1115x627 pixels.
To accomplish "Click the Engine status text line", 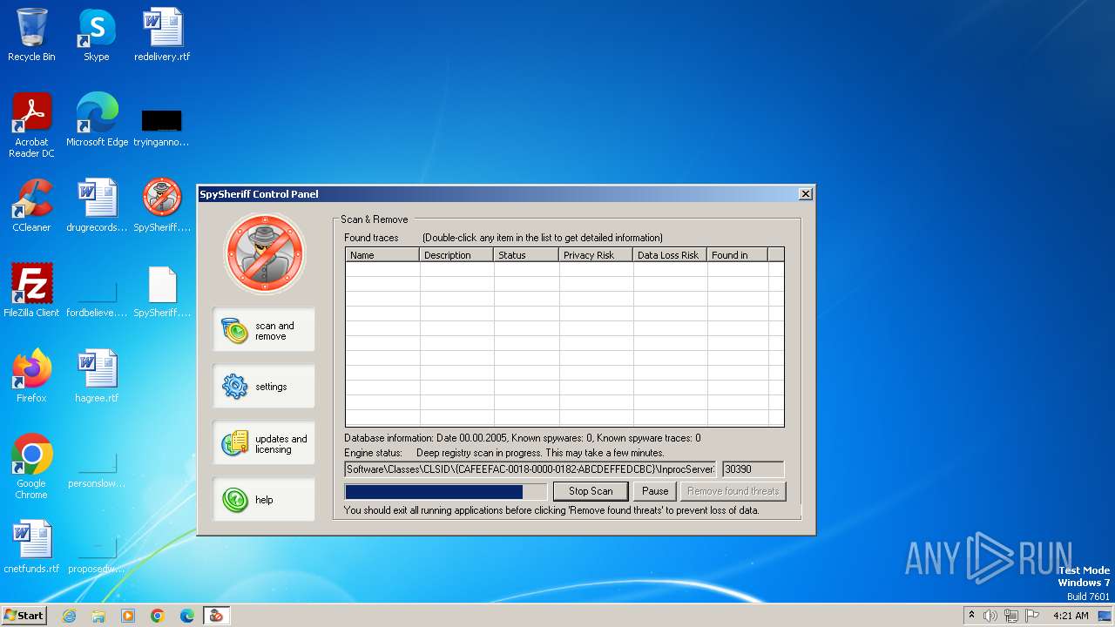I will coord(504,453).
